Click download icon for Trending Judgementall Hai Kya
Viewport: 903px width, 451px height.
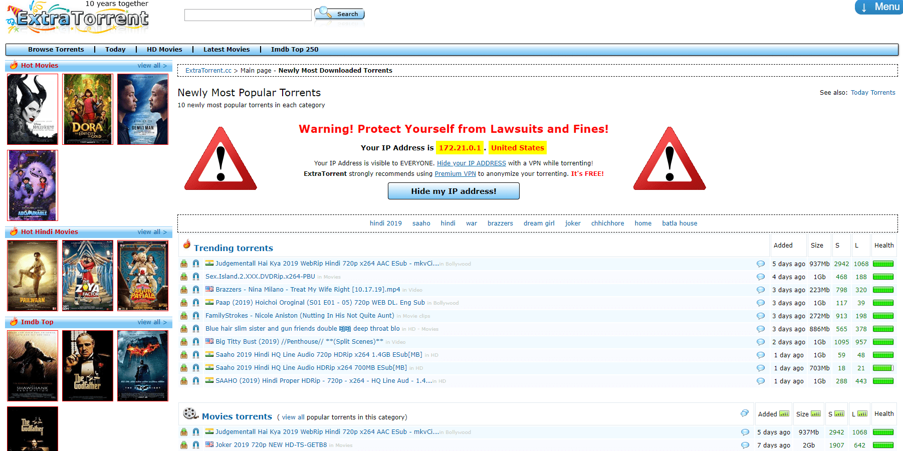point(184,264)
